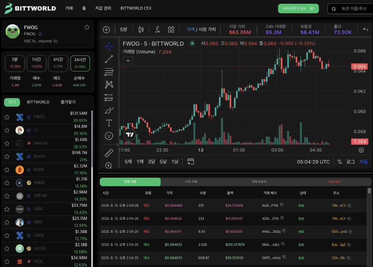373x267 pixels.
Task: Click the 나의 자산 0 SOL button
Action: tap(298, 8)
